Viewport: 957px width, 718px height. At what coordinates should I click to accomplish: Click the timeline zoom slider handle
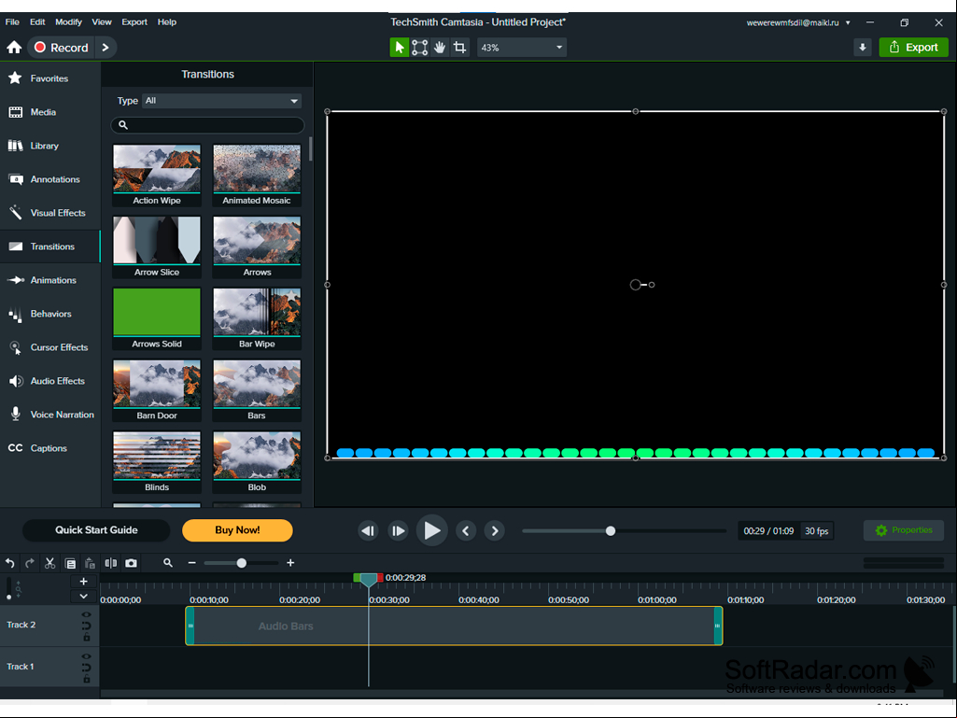coord(242,563)
